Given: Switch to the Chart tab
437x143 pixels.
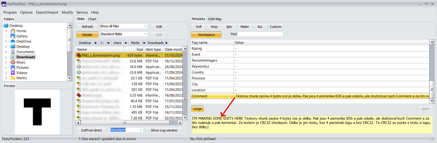Looking at the screenshot, I should 92,19.
